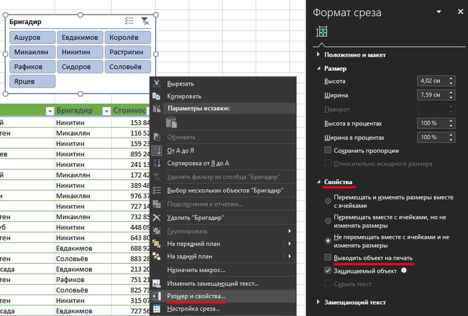Click the Copy icon in context menu
The height and width of the screenshot is (316, 468).
coord(156,96)
